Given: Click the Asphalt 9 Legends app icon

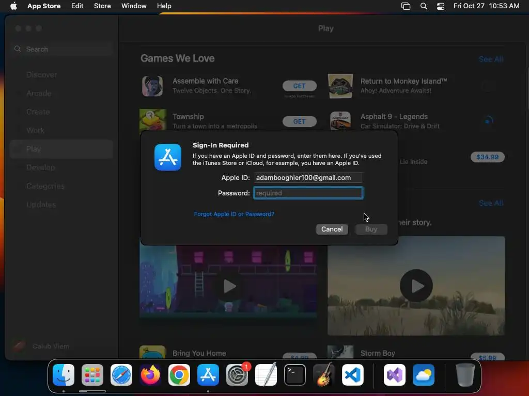Looking at the screenshot, I should click(340, 121).
